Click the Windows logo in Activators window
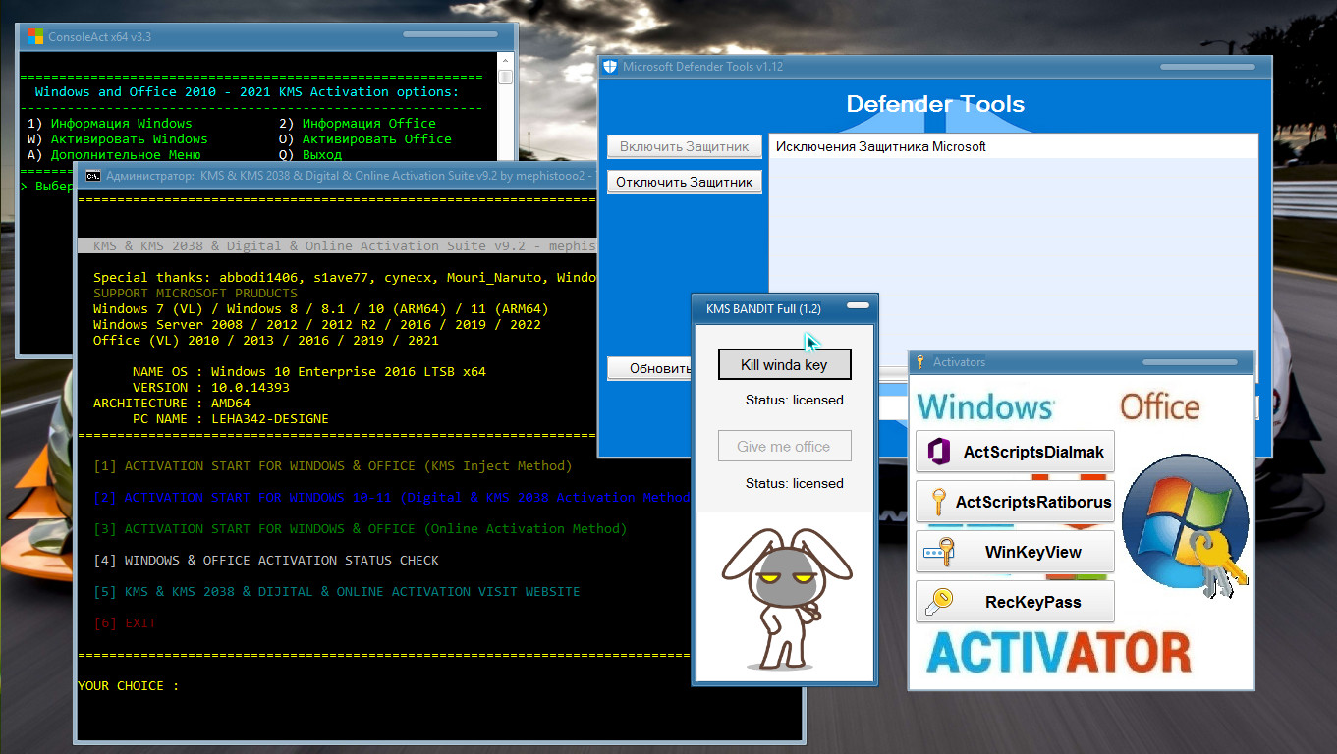The image size is (1337, 754). [985, 406]
